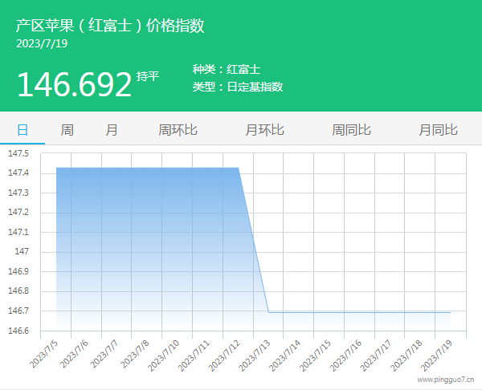Switch to the 周环比 tab

point(178,129)
